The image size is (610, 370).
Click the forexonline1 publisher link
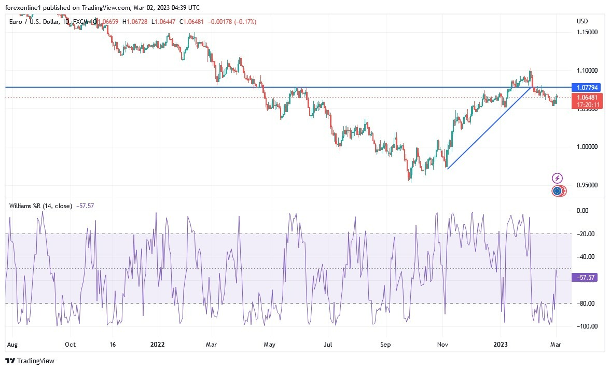23,8
